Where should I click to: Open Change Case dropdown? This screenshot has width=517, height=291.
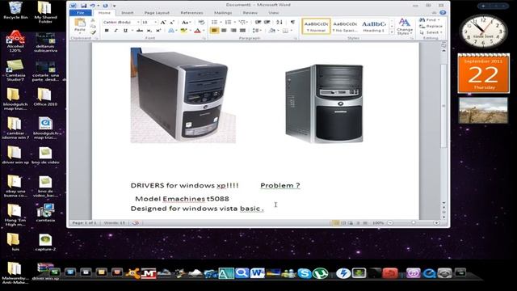pos(186,22)
